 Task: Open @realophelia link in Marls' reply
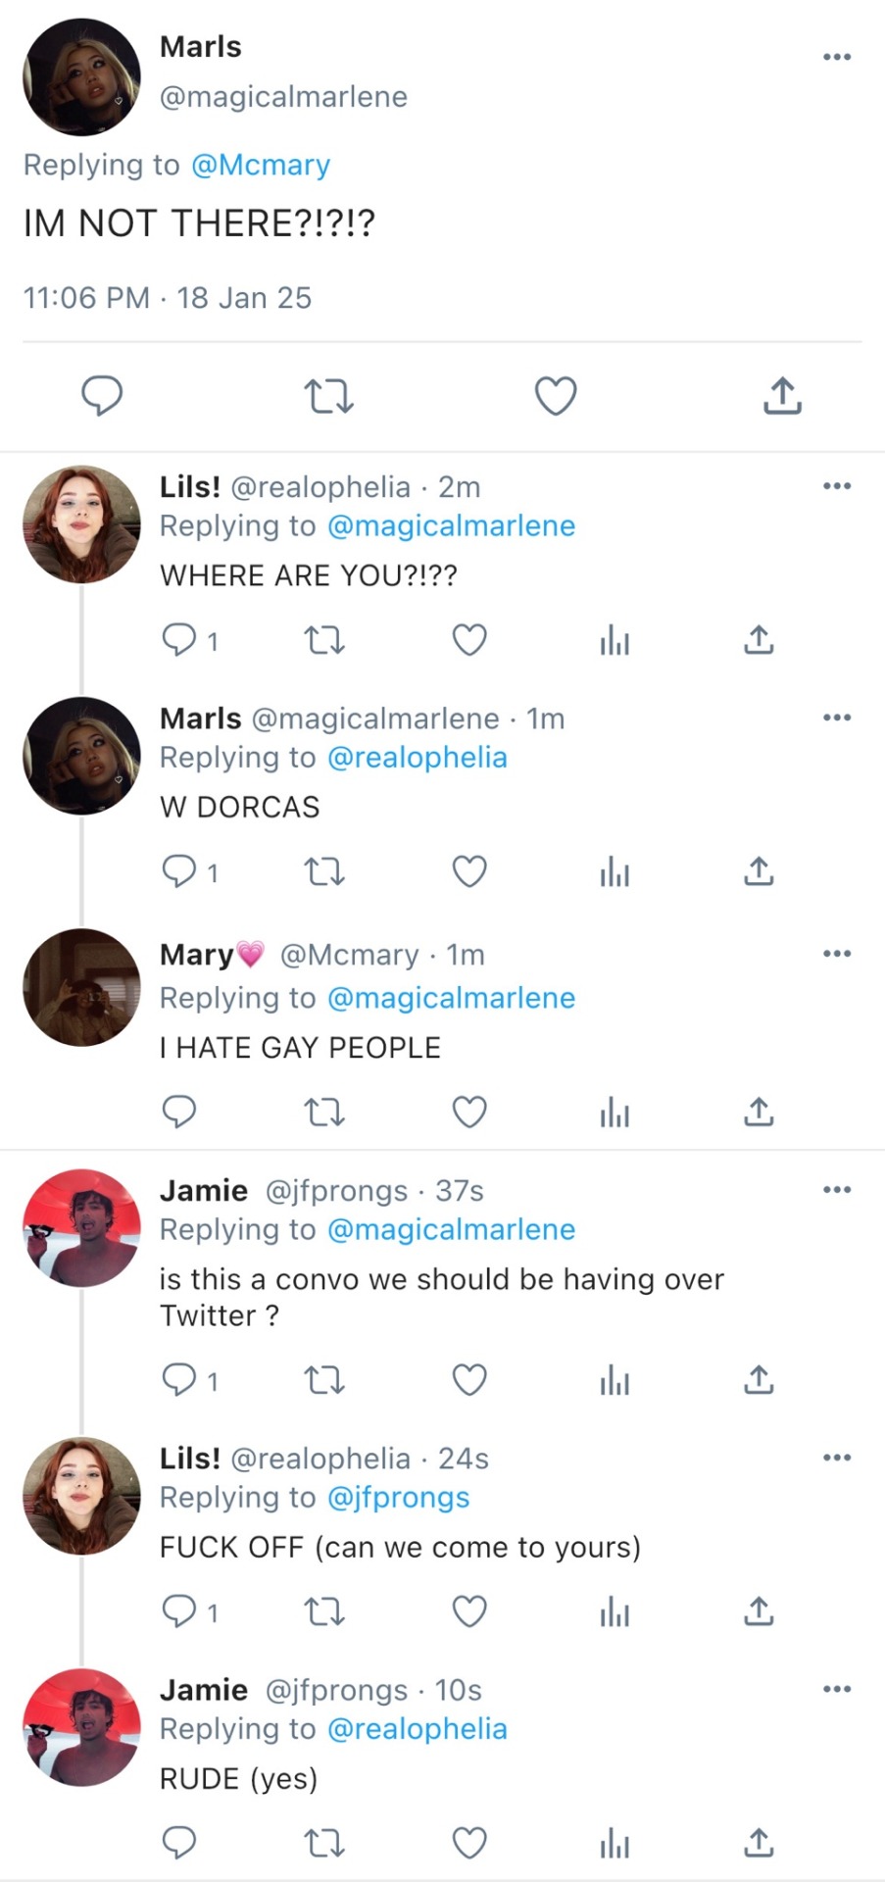pyautogui.click(x=417, y=758)
